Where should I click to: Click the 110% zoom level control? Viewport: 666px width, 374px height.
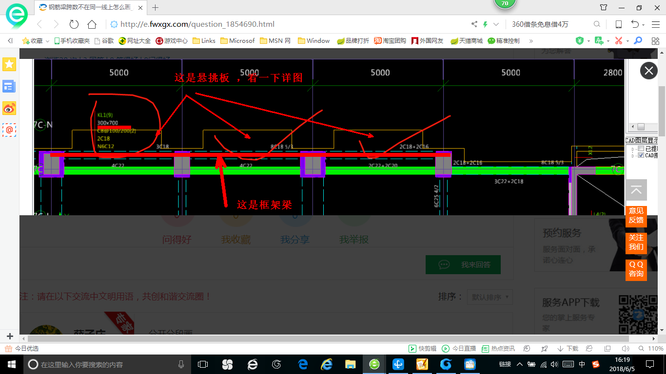pos(651,349)
